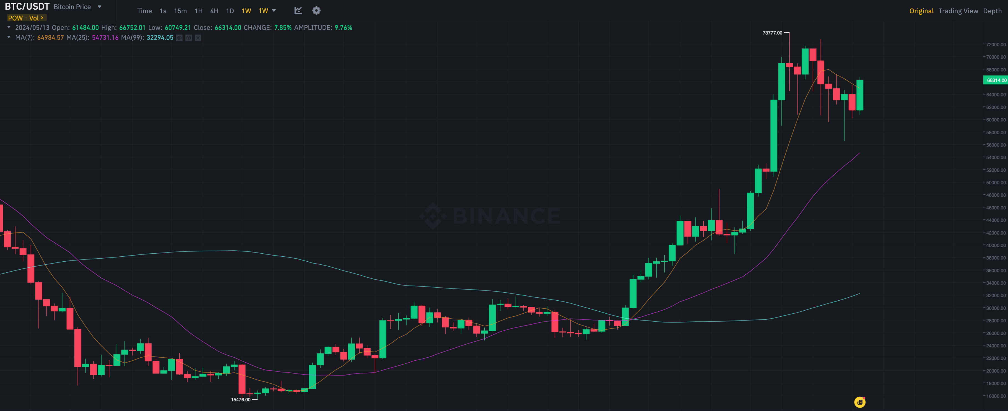Image resolution: width=1008 pixels, height=411 pixels.
Task: Switch to Depth chart view
Action: coord(992,11)
